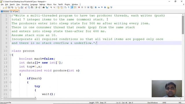Open the Plugins menu
The width and height of the screenshot is (185, 104).
pyautogui.click(x=67, y=5)
